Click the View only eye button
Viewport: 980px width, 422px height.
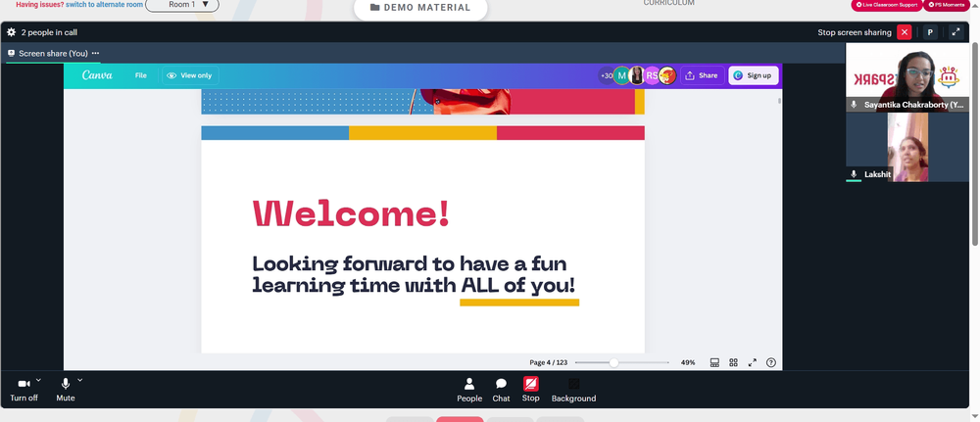(x=190, y=75)
